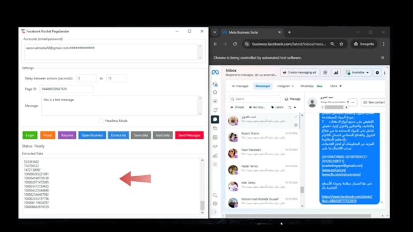
Task: Click the minimum delay field showing 5
Action: coord(86,78)
